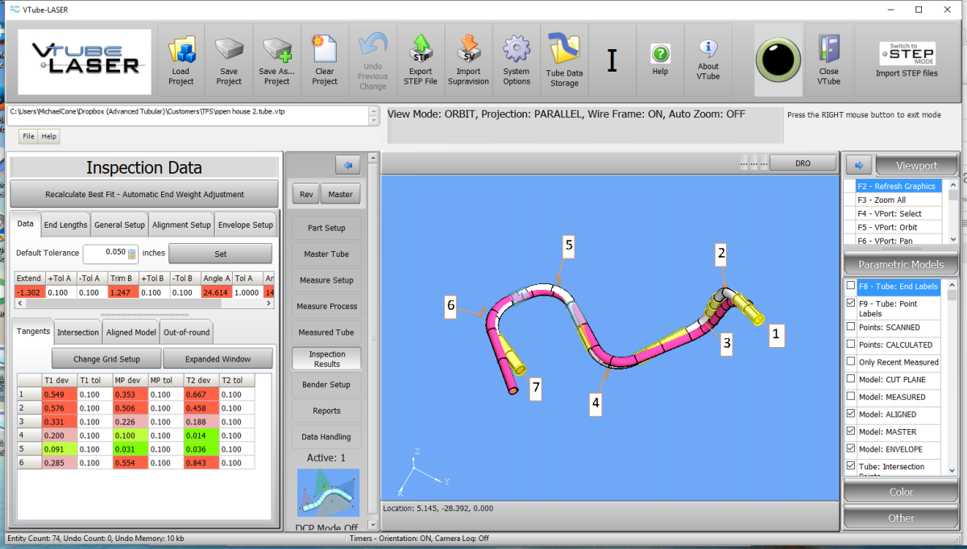Expand the Color panel section
Viewport: 967px width, 549px height.
point(900,492)
